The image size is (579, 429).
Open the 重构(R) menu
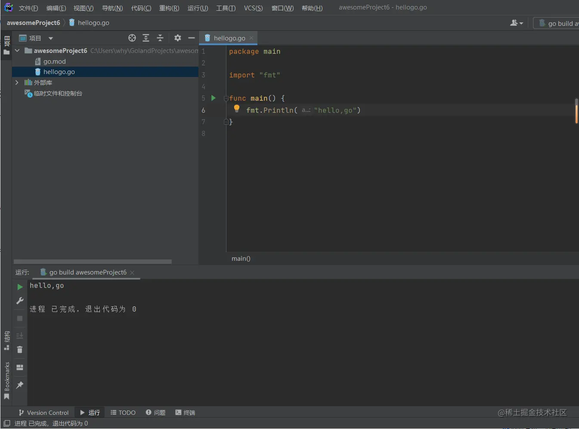click(x=169, y=8)
